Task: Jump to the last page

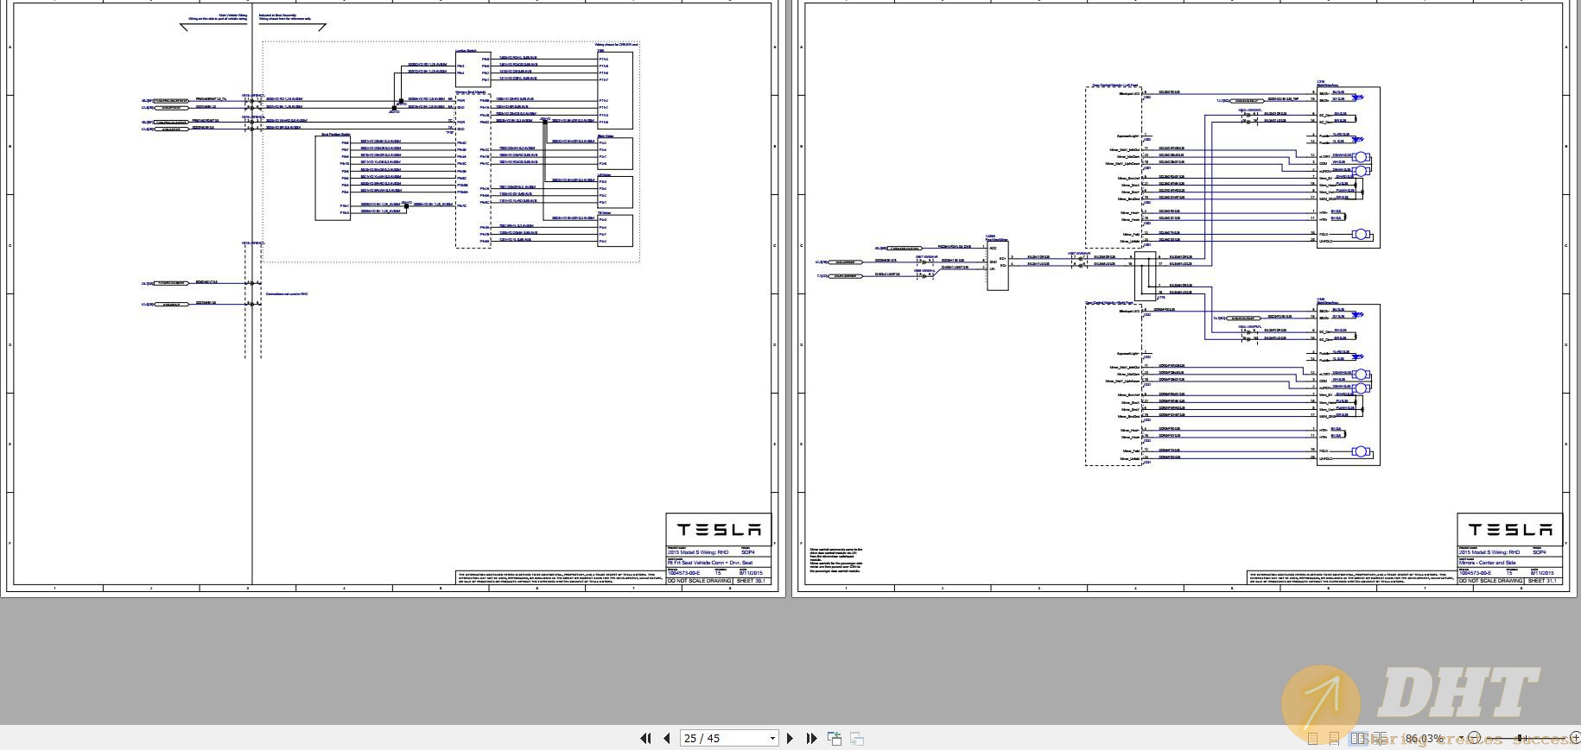Action: click(811, 738)
